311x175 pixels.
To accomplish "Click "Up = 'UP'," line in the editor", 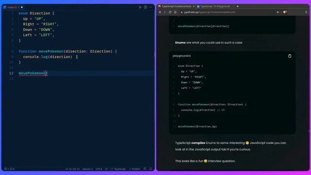I will point(34,19).
